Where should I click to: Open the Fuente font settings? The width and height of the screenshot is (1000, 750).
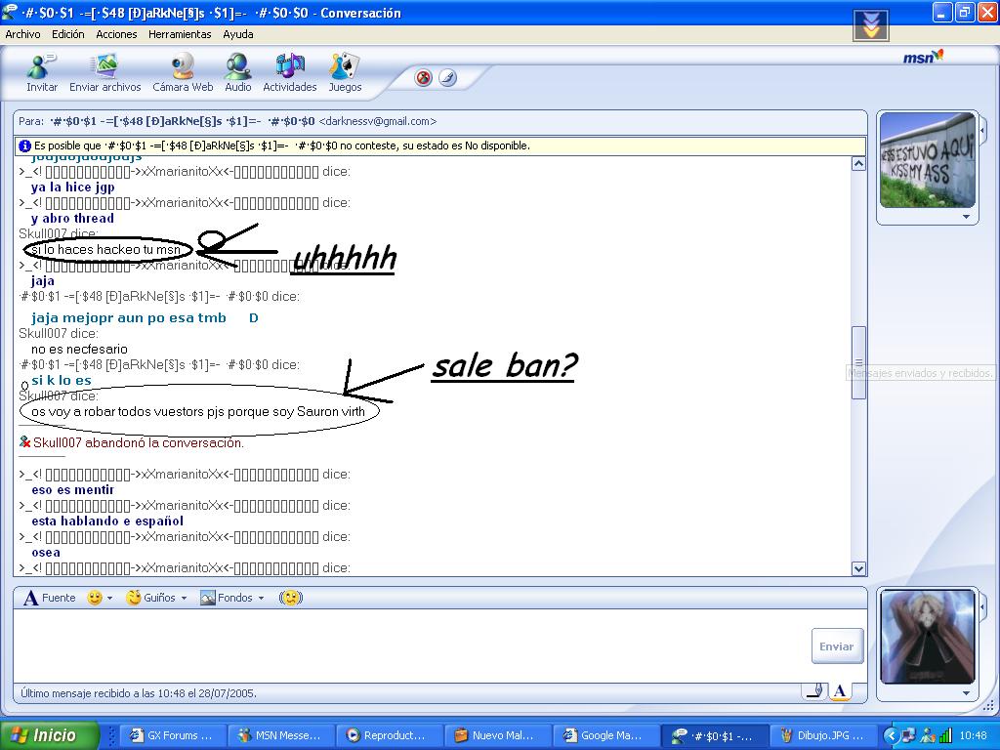50,598
